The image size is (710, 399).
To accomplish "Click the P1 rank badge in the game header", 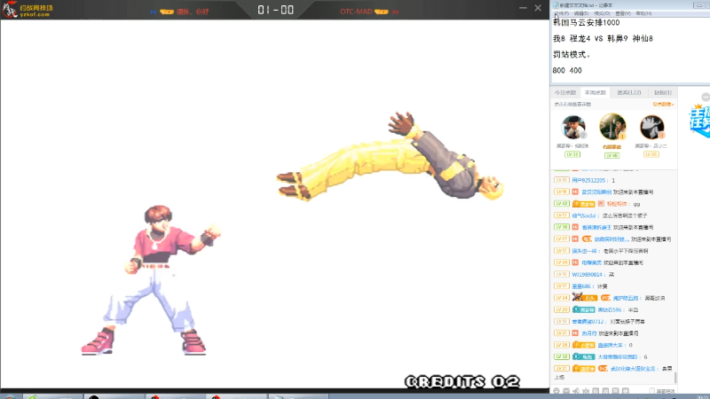I will [x=167, y=12].
